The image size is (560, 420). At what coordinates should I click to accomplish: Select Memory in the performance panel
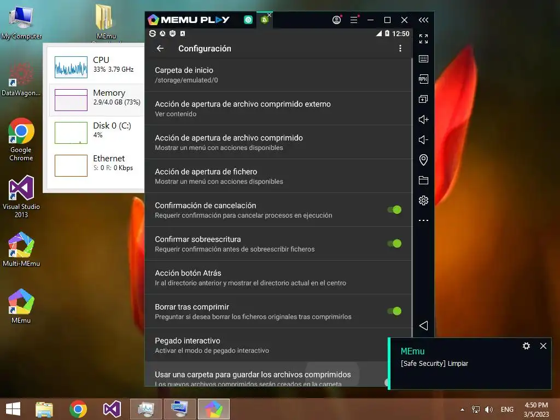(x=96, y=100)
